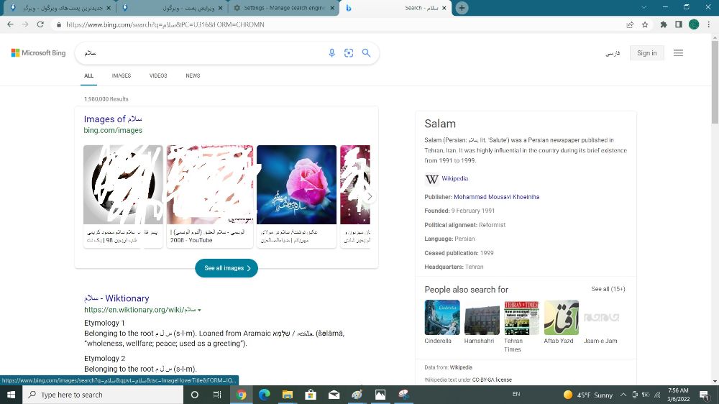Open the Wiktionary result title link
Screen dimensions: 719x404
[116, 298]
